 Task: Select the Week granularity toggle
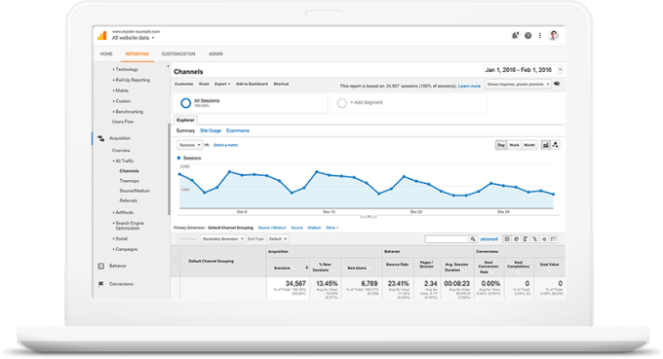[x=514, y=145]
